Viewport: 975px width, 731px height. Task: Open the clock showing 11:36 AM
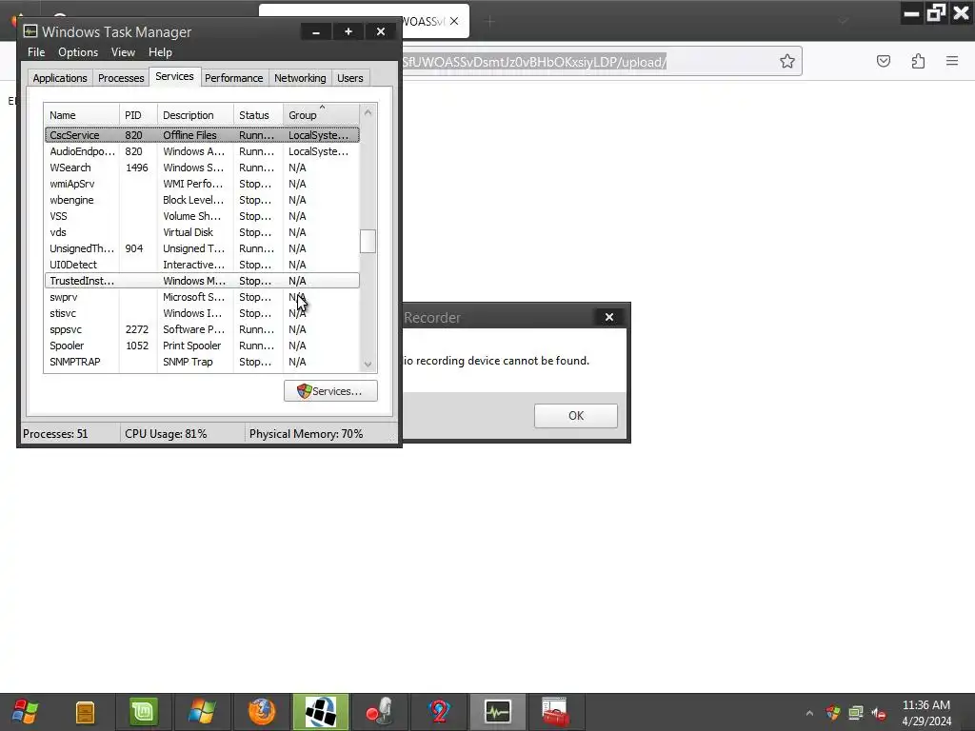pos(925,713)
